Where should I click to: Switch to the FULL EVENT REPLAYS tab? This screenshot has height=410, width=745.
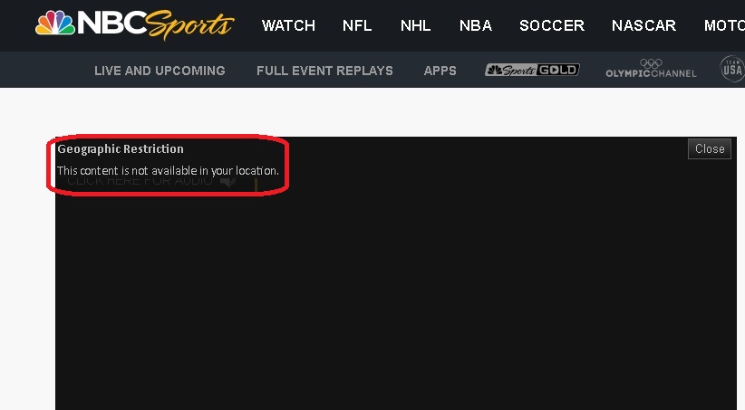pos(325,71)
